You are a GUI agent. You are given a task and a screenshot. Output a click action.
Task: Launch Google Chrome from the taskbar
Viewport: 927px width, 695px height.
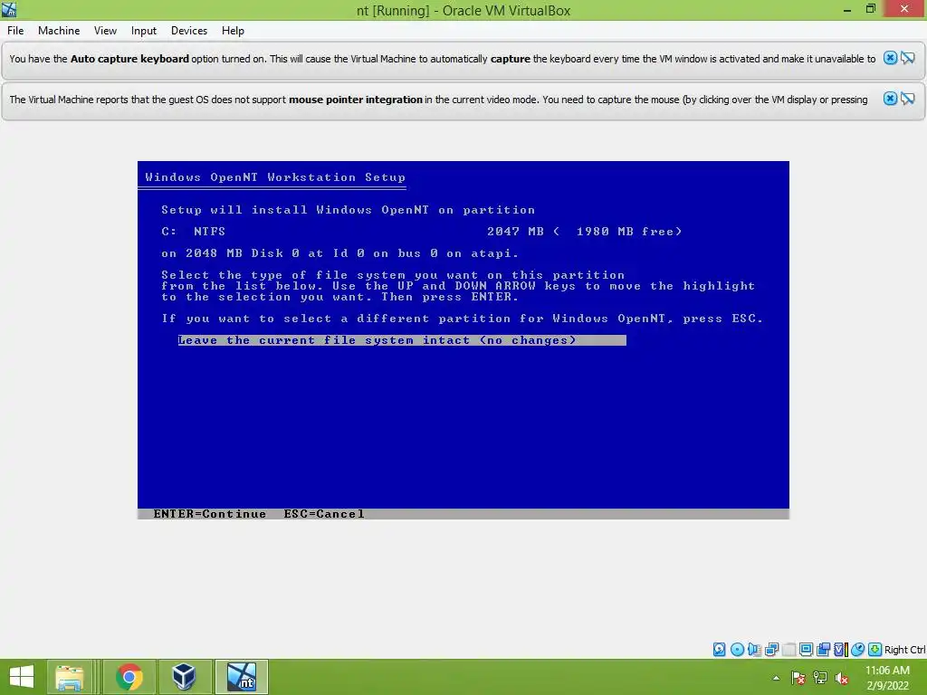tap(129, 677)
